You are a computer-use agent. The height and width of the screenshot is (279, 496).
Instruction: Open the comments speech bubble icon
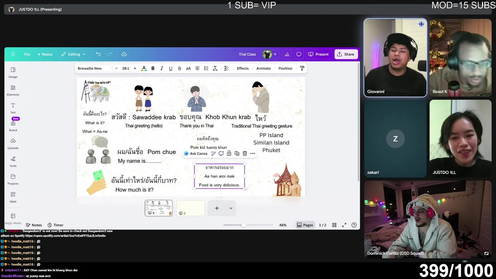coord(299,54)
